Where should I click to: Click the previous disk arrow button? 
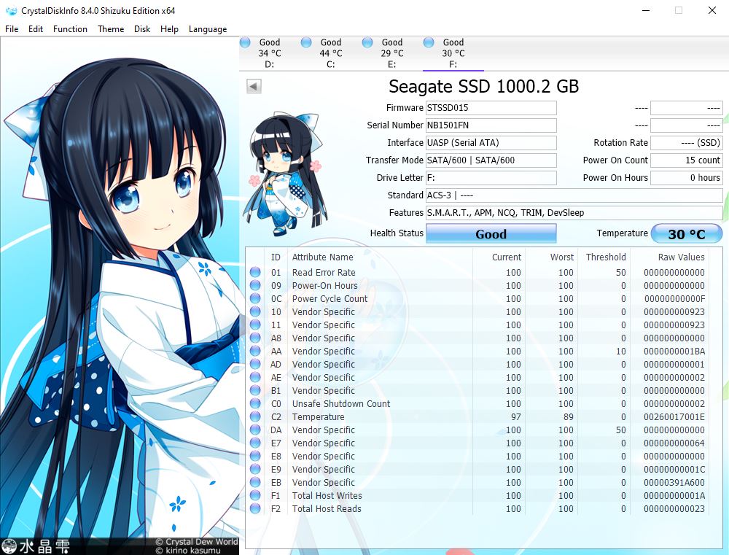254,86
